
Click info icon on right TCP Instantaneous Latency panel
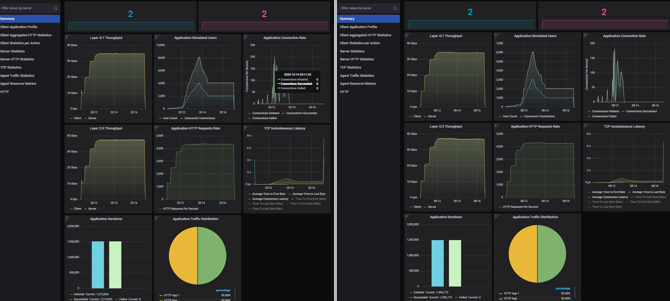[585, 125]
